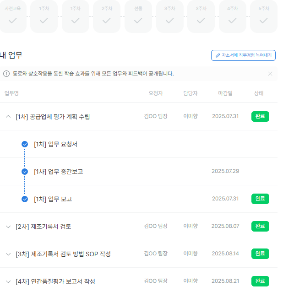Click the 완료 badge on the [4차] row
This screenshot has width=283, height=297.
tap(260, 281)
